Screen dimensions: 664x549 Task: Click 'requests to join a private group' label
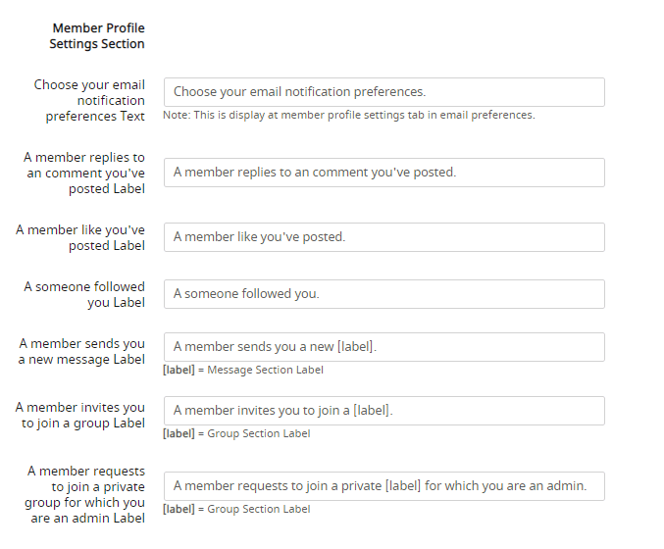[84, 494]
